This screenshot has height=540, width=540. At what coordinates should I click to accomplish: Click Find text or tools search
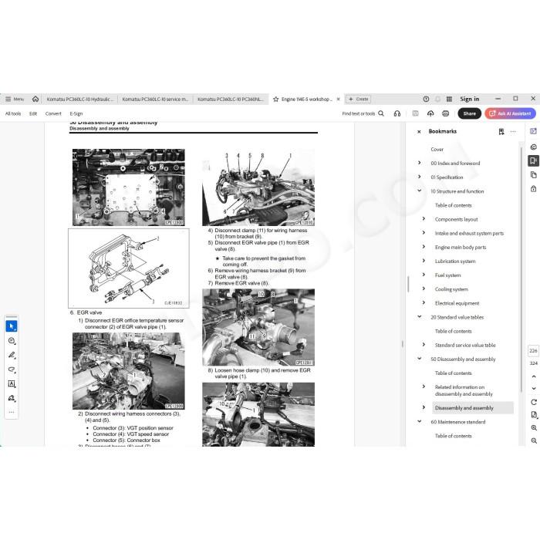click(x=363, y=113)
